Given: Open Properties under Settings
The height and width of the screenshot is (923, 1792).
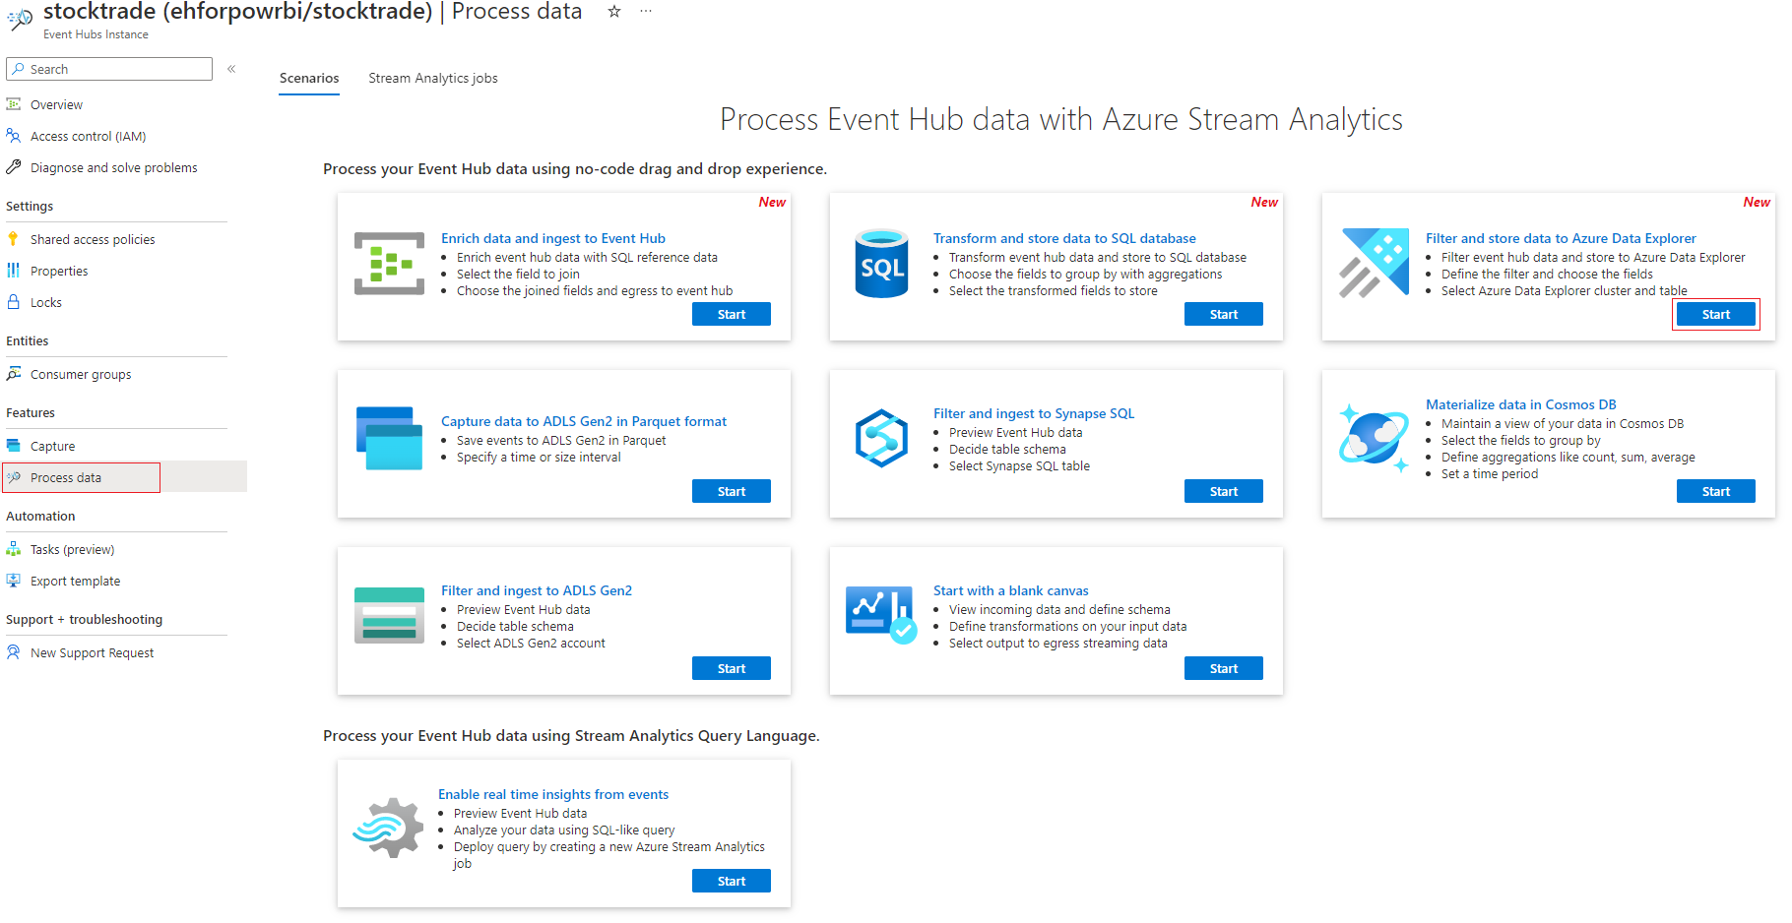Looking at the screenshot, I should pos(60,271).
